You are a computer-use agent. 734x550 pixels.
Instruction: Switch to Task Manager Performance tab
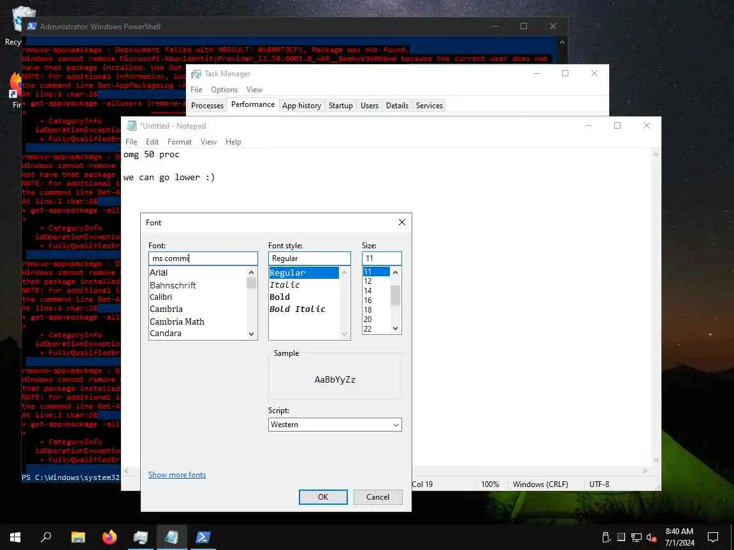tap(253, 104)
